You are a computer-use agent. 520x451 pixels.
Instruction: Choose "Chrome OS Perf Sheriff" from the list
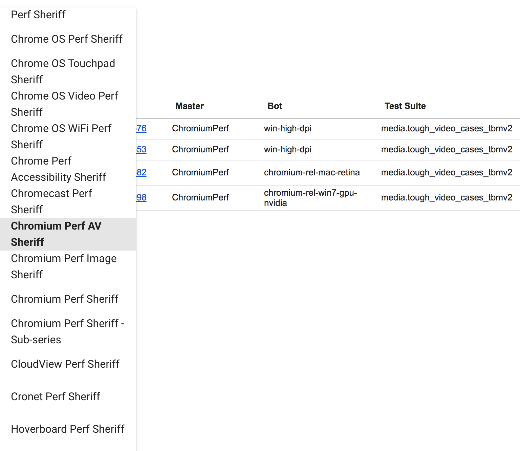coord(67,39)
